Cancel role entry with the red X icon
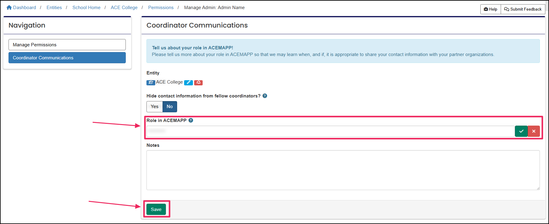Screen dimensions: 549x224 (x=534, y=131)
